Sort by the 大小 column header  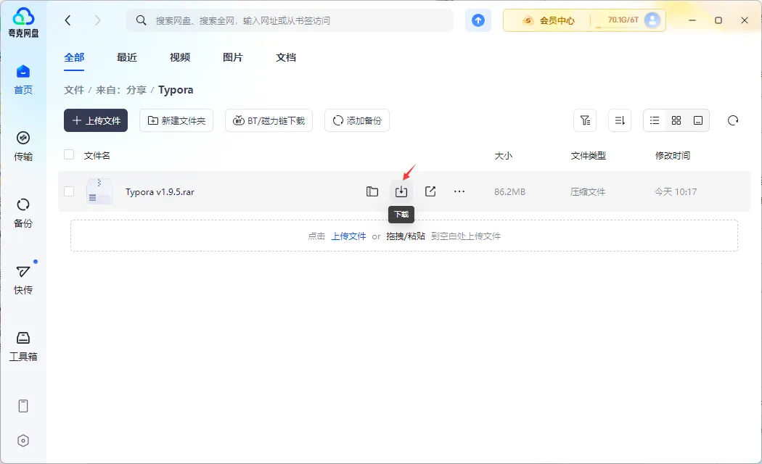503,155
